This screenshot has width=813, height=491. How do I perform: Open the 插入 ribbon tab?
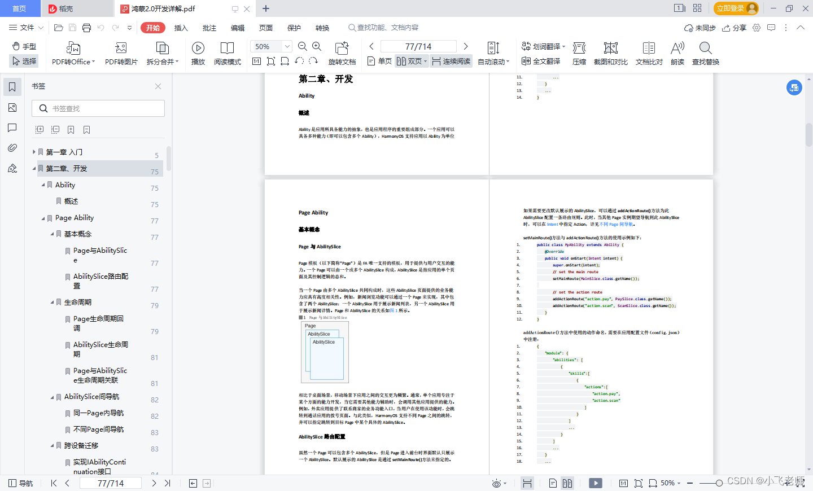[x=181, y=28]
